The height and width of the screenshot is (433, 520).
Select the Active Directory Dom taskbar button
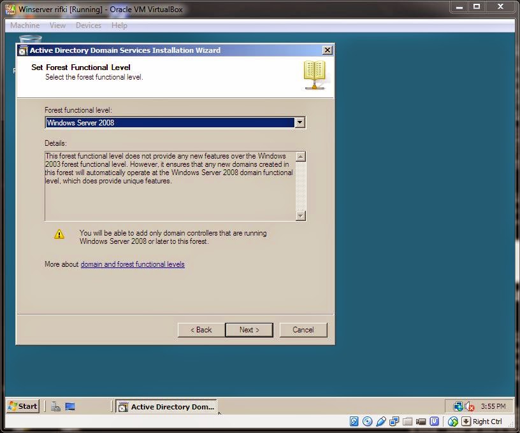[166, 406]
